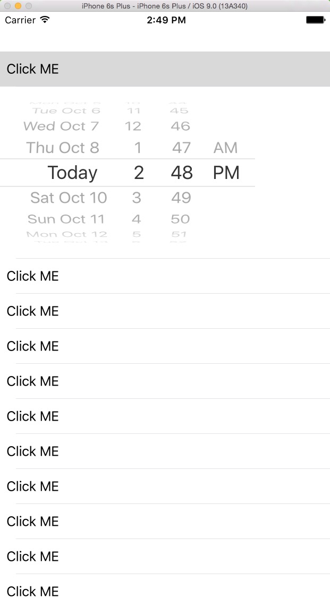Select hour 12 in the hour wheel
The width and height of the screenshot is (330, 598).
pos(133,126)
